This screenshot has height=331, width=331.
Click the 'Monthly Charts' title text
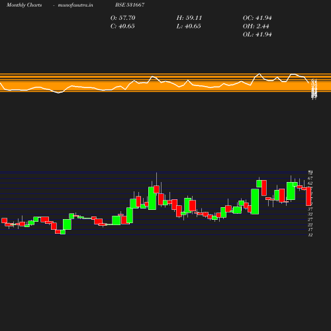pyautogui.click(x=24, y=5)
